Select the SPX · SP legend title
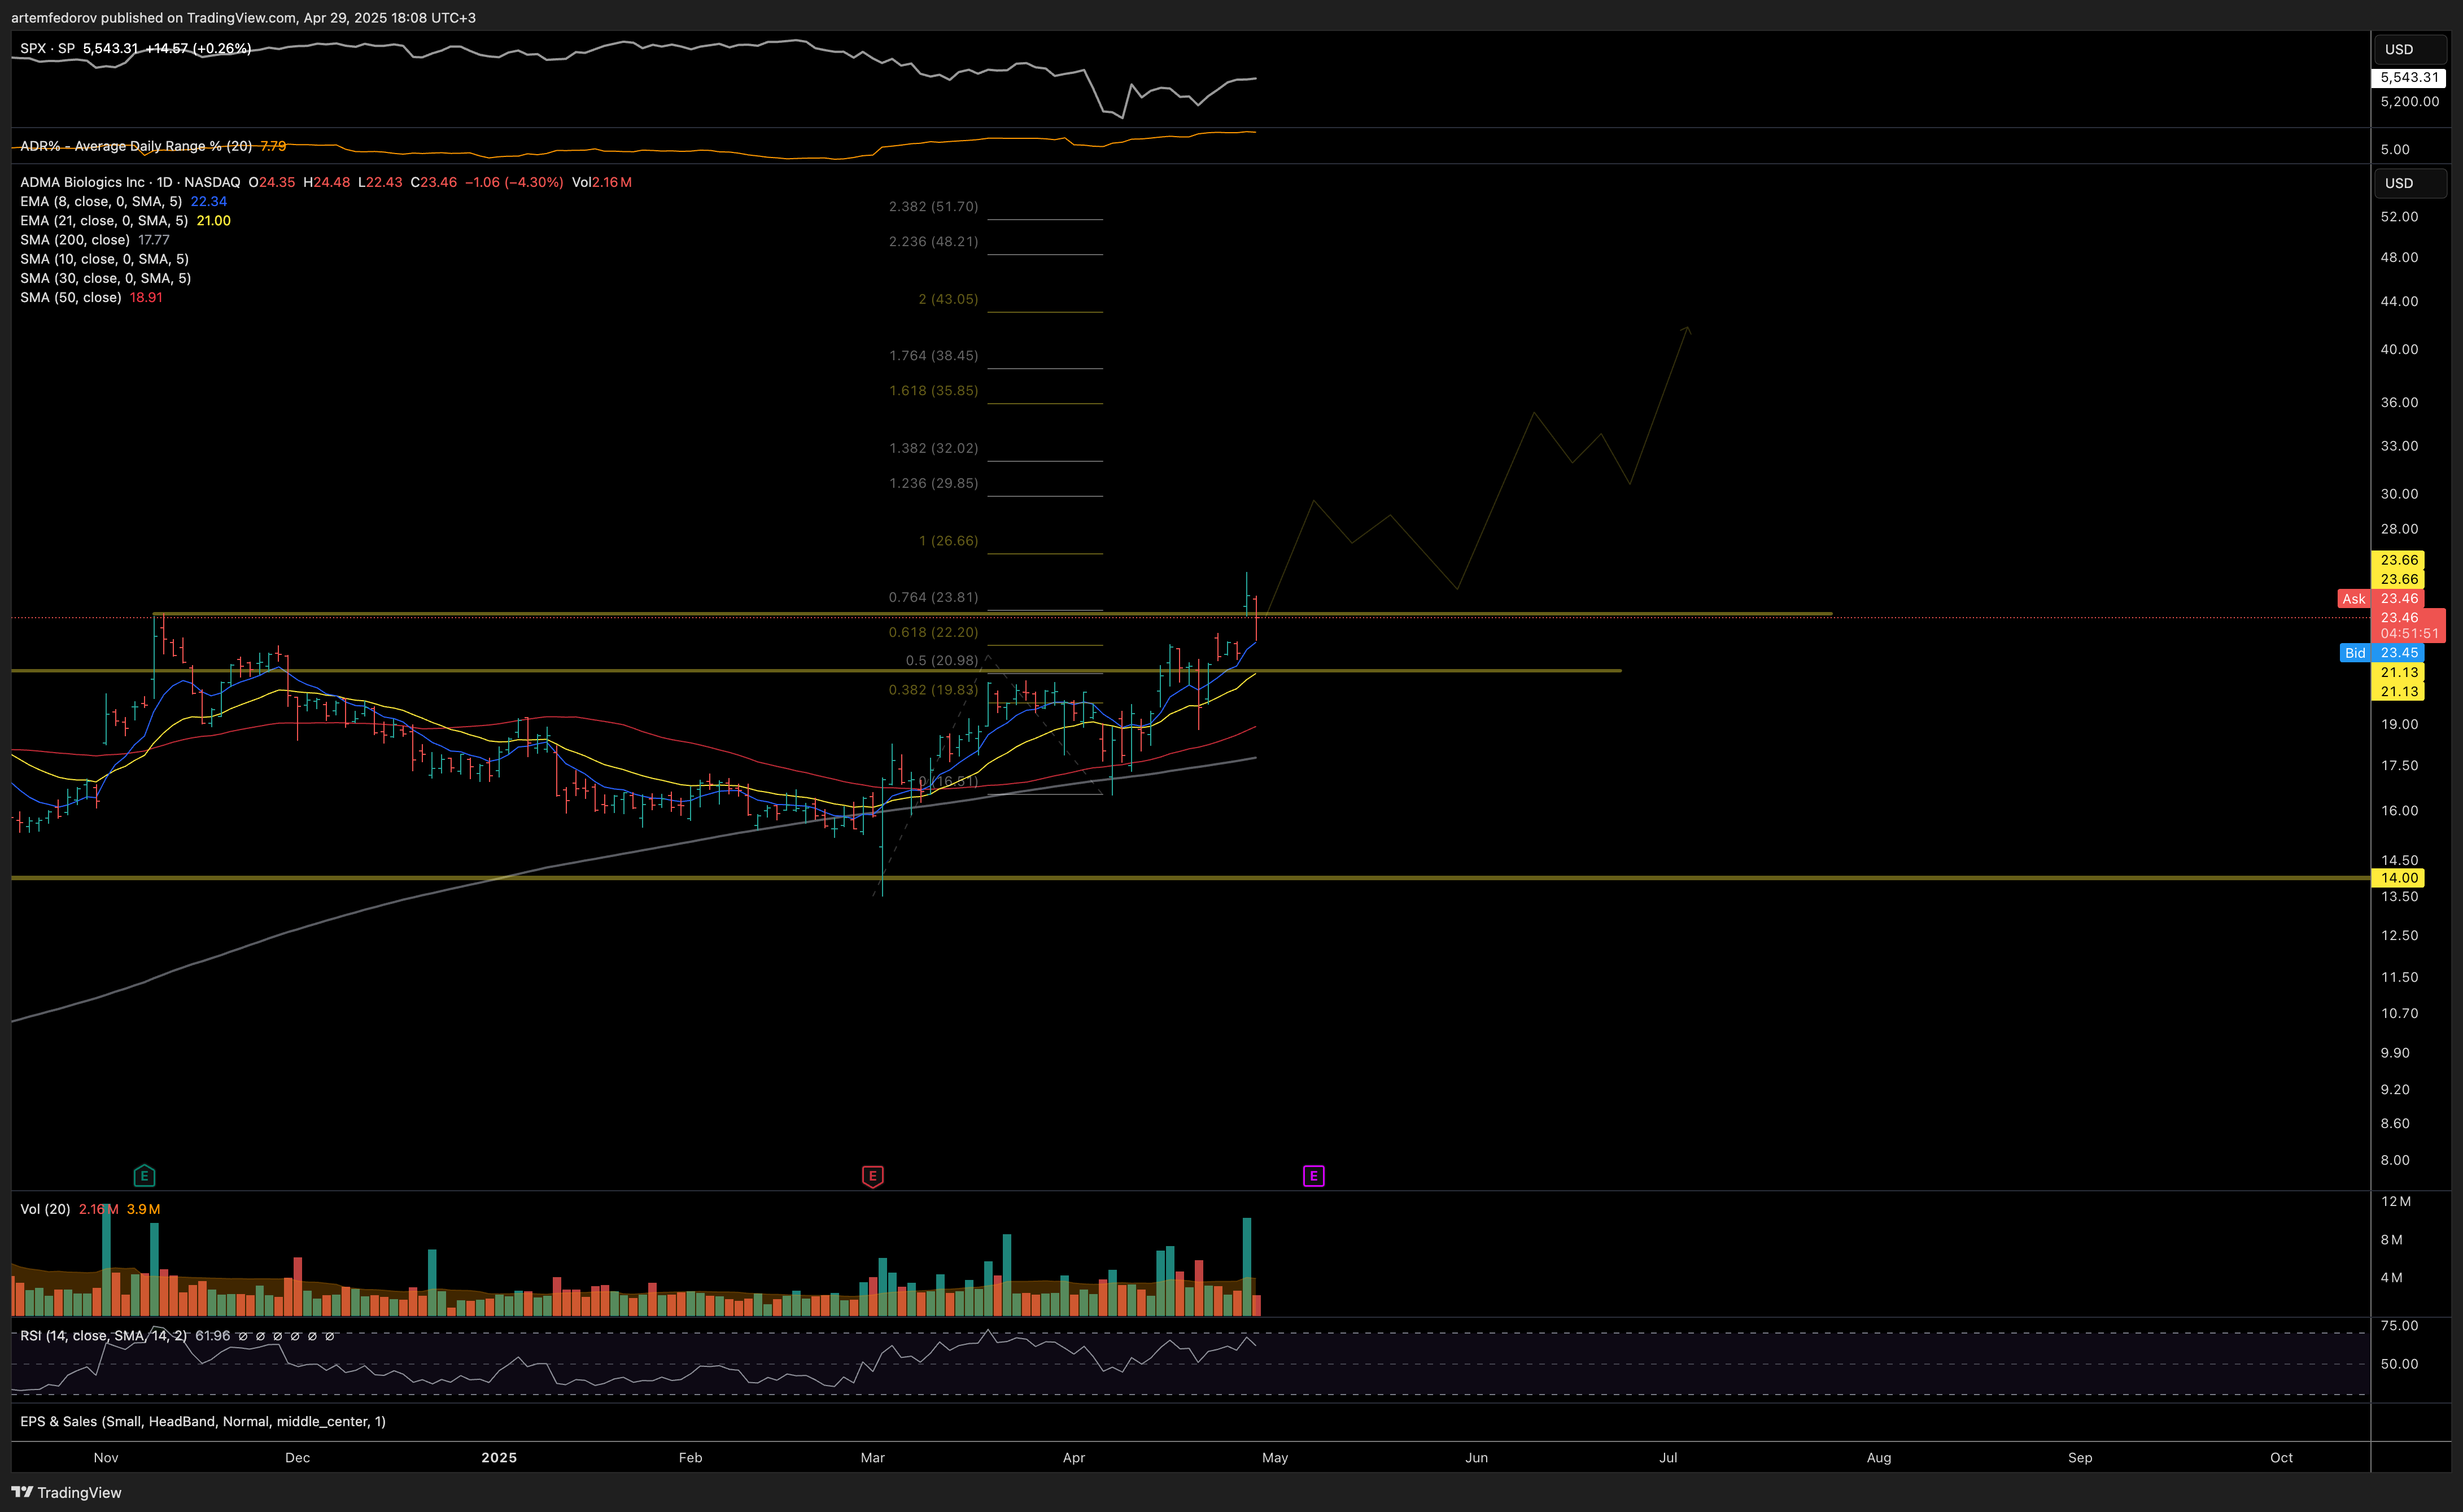This screenshot has width=2463, height=1512. 47,48
